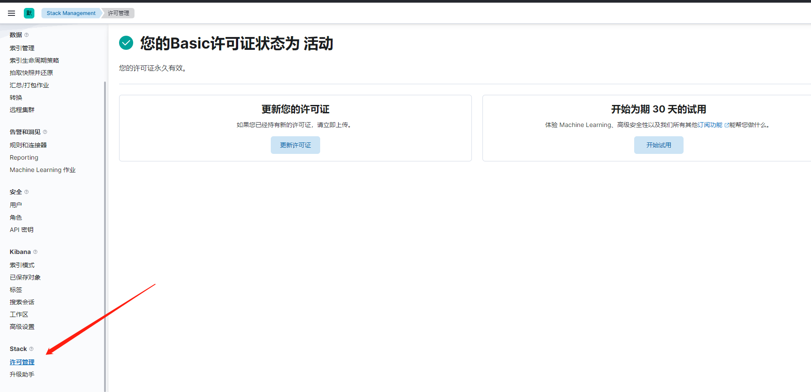811x392 pixels.
Task: Click help icon next to Stack heading
Action: point(31,349)
